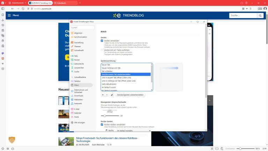The height and width of the screenshot is (151, 268).
Task: Click the page scroll-to-top arrow button
Action: pyautogui.click(x=209, y=100)
